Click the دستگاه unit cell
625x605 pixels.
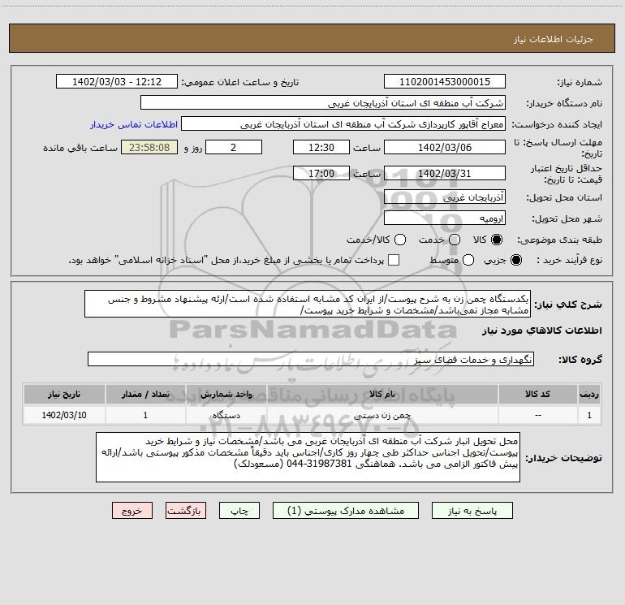pyautogui.click(x=226, y=415)
